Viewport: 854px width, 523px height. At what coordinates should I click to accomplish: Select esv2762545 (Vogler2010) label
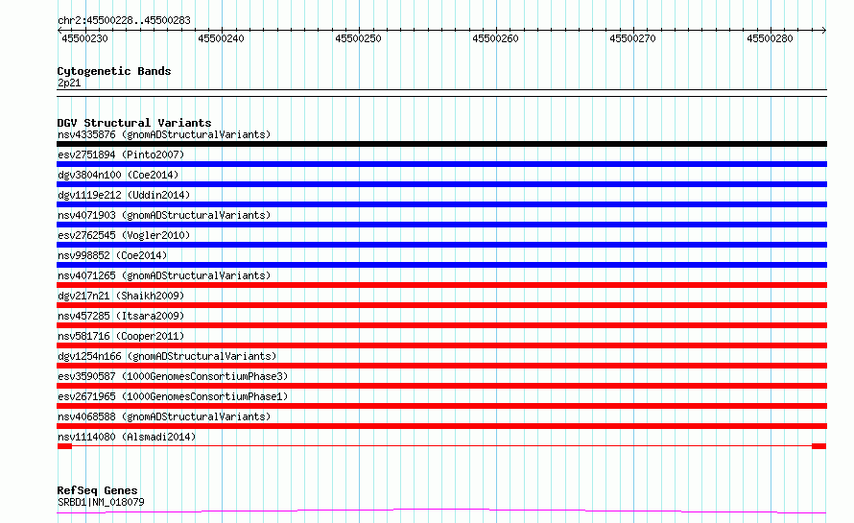click(124, 235)
